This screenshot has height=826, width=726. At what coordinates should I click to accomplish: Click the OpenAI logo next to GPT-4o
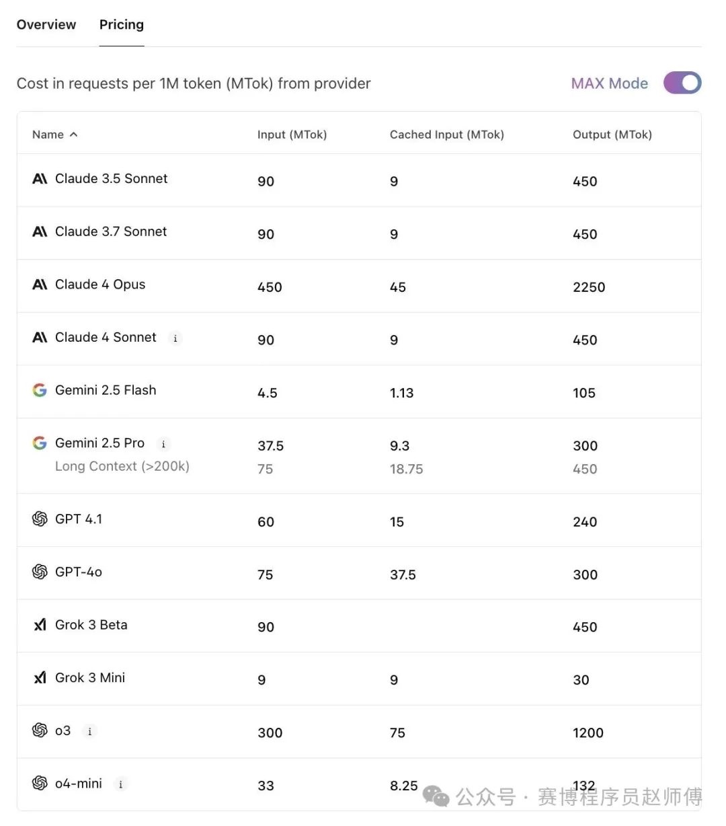tap(40, 572)
